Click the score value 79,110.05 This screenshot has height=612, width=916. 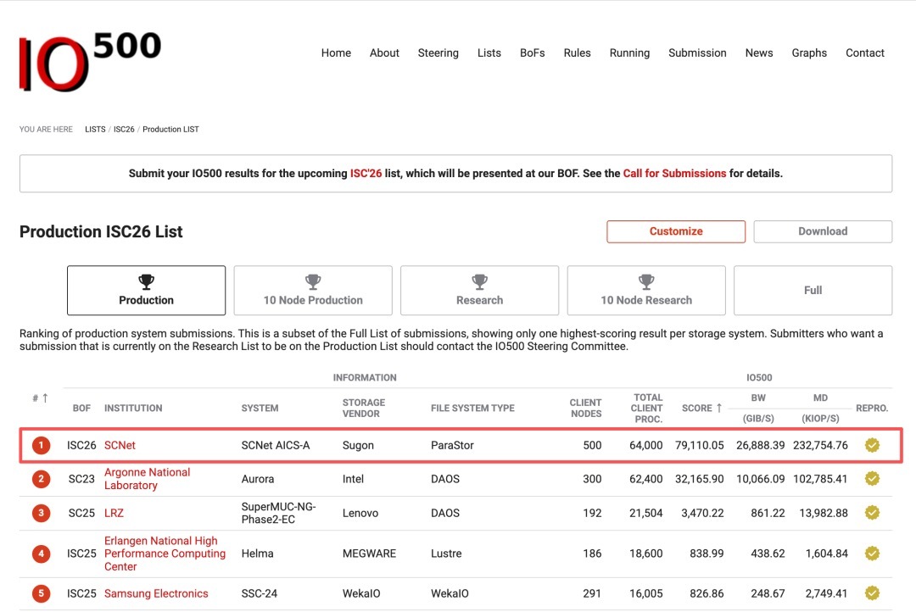click(x=699, y=445)
